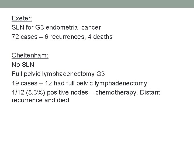Click recurrence and died text
This screenshot has height=145, width=194.
(40, 100)
